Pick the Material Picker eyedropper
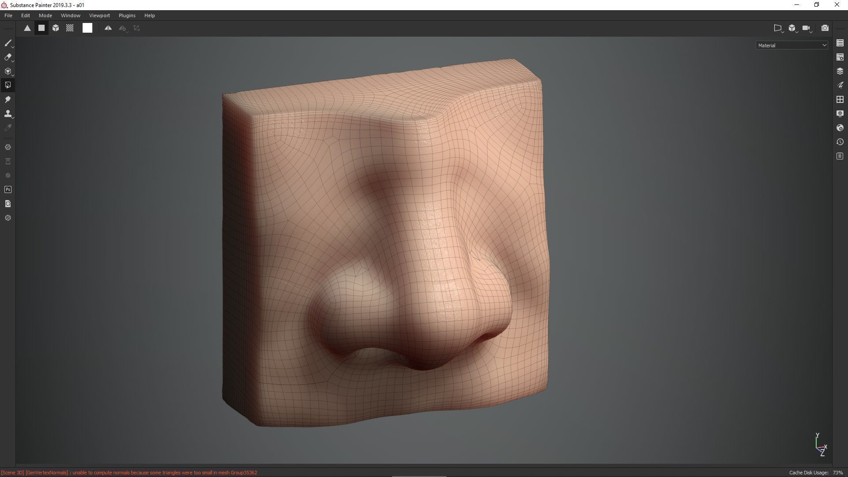The width and height of the screenshot is (848, 477). [x=8, y=128]
